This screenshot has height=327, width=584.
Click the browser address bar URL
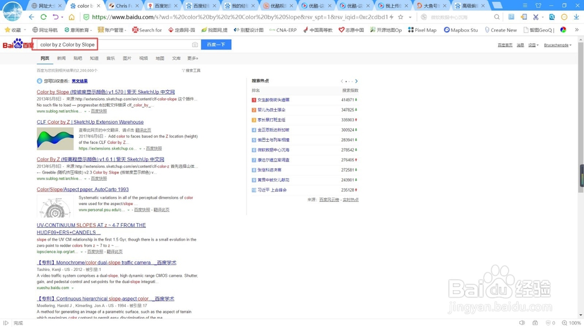[240, 17]
